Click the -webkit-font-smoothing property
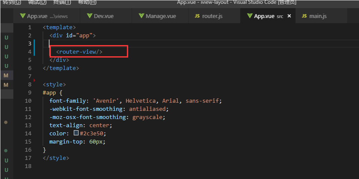 86,109
